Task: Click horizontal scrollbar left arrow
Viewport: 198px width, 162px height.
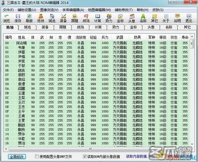Action: (x=6, y=149)
